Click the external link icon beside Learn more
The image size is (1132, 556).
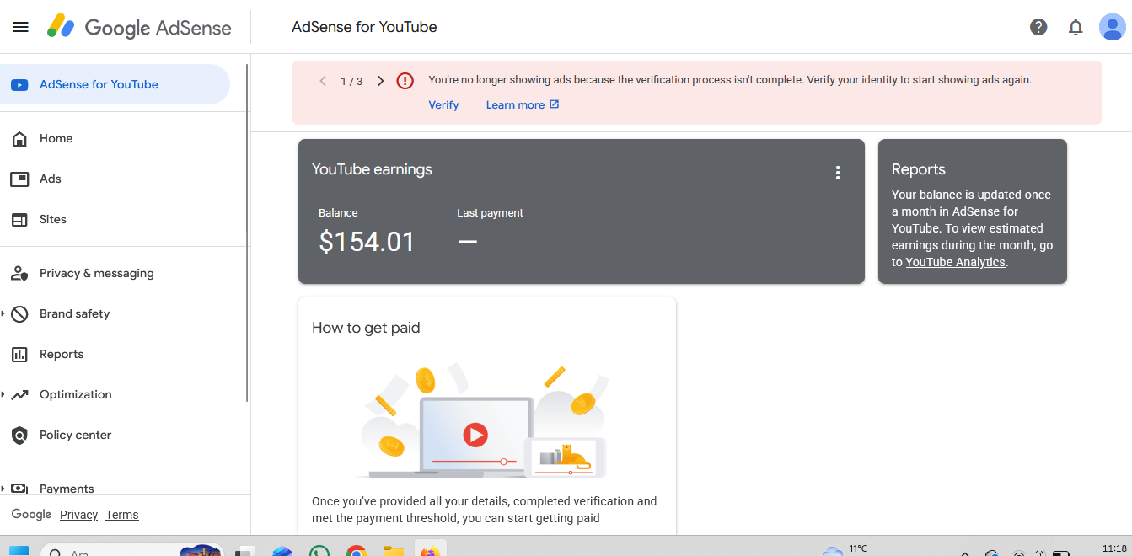point(554,104)
